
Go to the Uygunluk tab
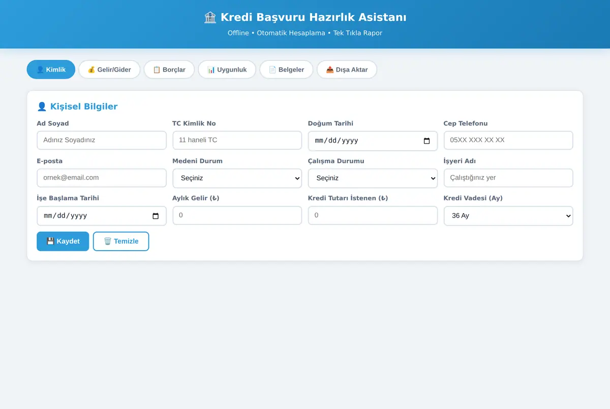pyautogui.click(x=227, y=70)
